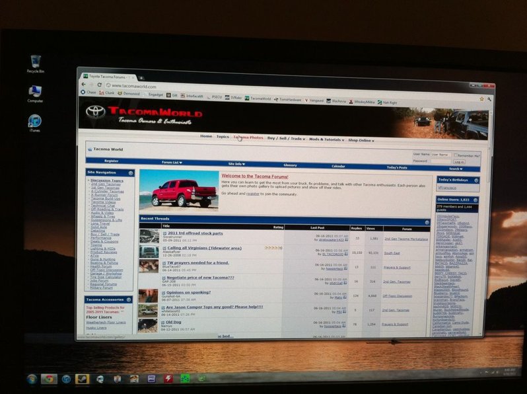Open the SVRider bookmark
Image resolution: width=527 pixels, height=394 pixels.
(233, 98)
